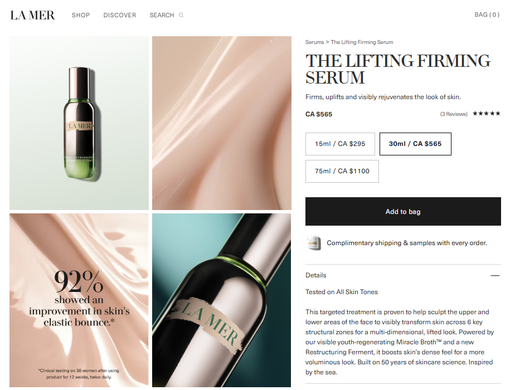Go to the Serums breadcrumb
This screenshot has height=390, width=515.
point(314,42)
